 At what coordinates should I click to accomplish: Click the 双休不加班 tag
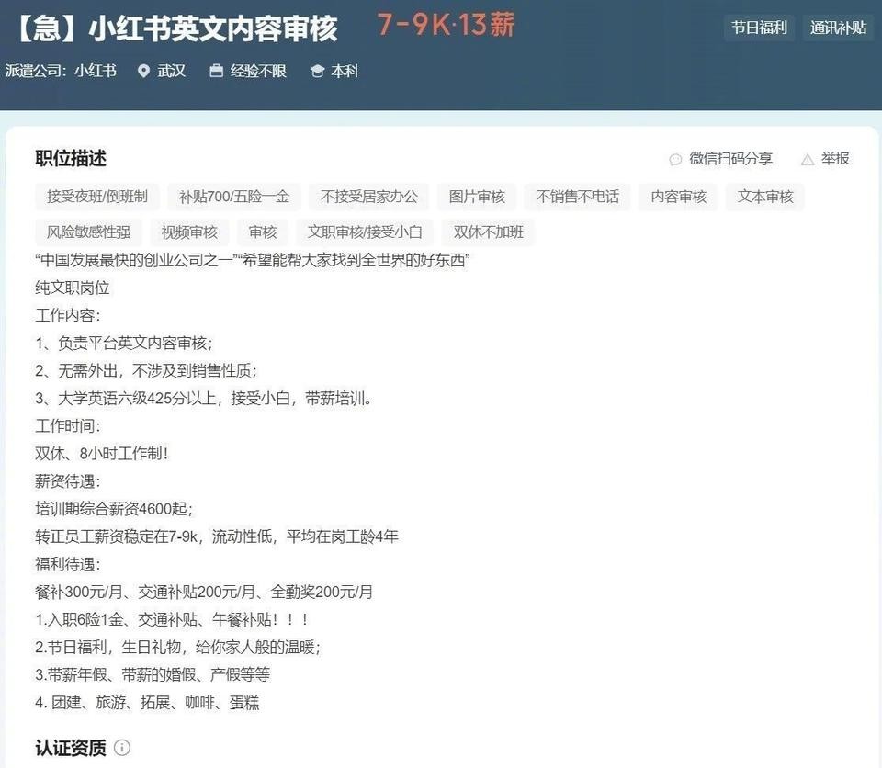point(488,232)
